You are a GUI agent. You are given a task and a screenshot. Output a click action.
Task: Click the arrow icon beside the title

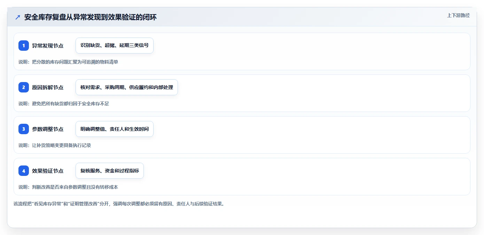[x=18, y=17]
